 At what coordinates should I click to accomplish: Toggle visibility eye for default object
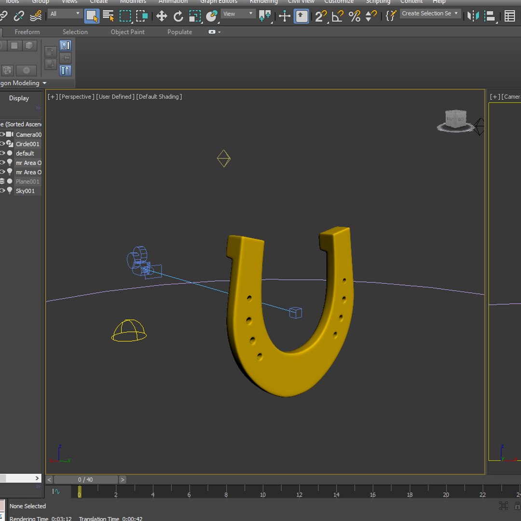(x=2, y=153)
